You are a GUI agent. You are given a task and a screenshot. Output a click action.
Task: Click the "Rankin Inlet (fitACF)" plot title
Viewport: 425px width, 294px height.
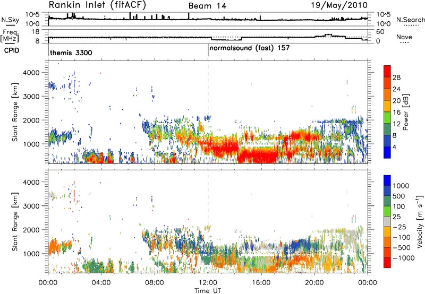tap(97, 5)
